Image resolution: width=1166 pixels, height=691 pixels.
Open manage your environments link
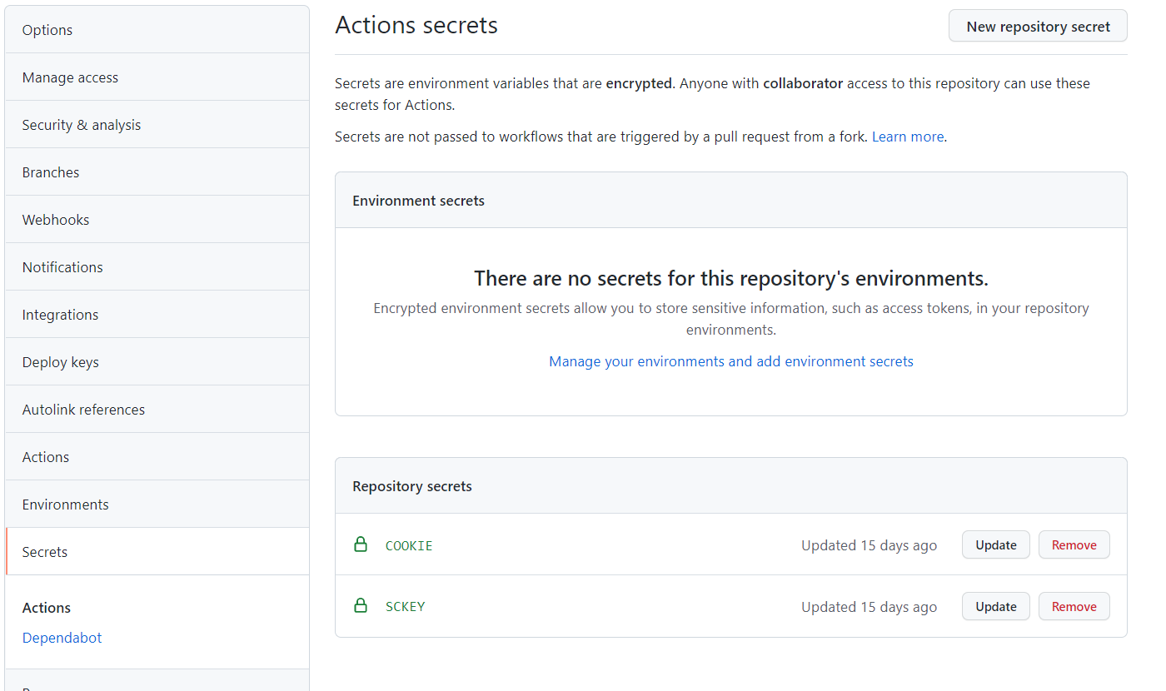[730, 360]
